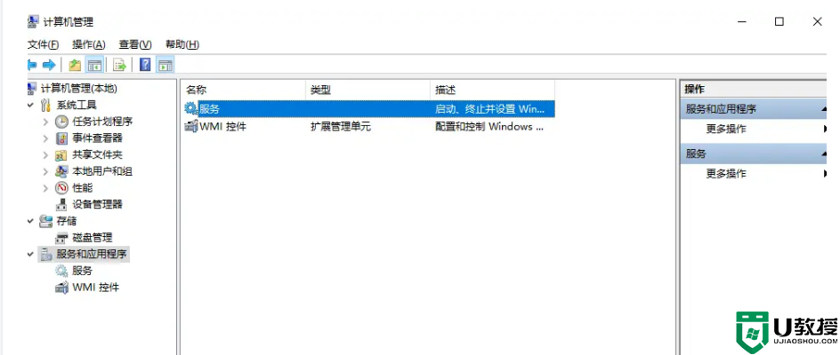Viewport: 840px width, 355px height.
Task: Sort by the 描述 column header
Action: 492,90
